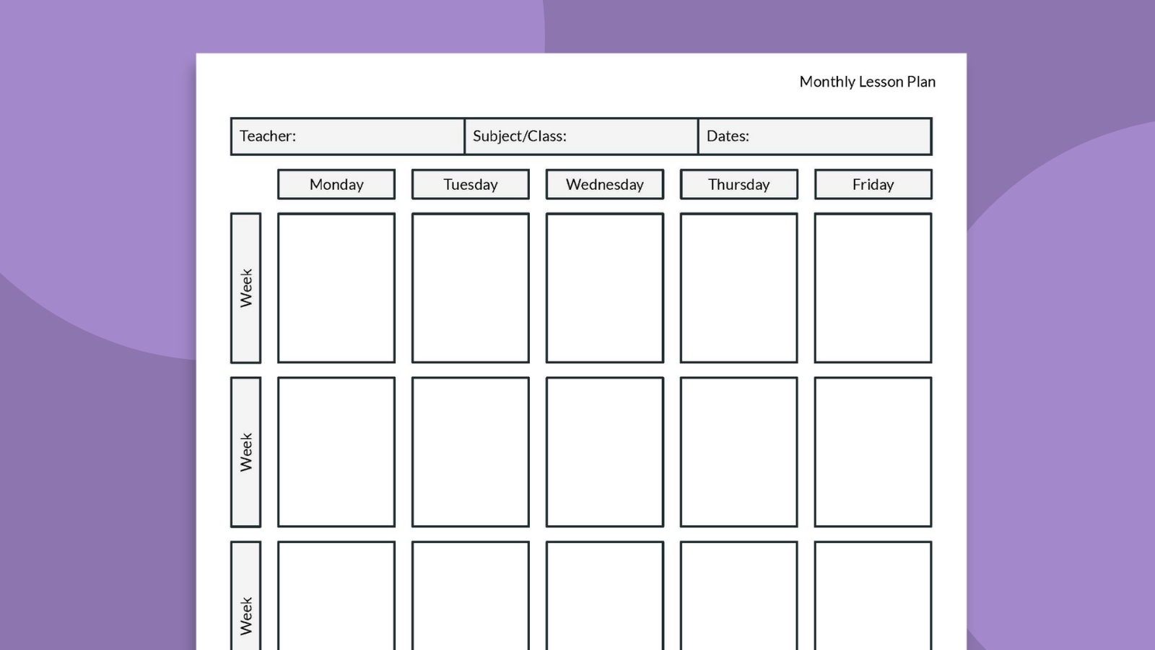
Task: Click Monday's first week cell
Action: [336, 287]
